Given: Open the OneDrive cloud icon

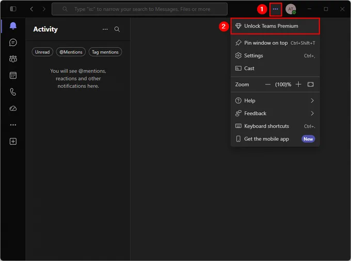Looking at the screenshot, I should tap(13, 109).
